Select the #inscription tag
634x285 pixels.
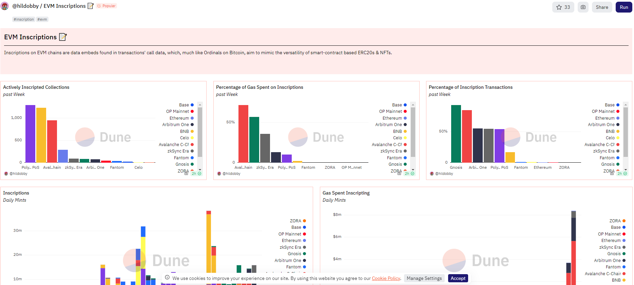[x=24, y=19]
